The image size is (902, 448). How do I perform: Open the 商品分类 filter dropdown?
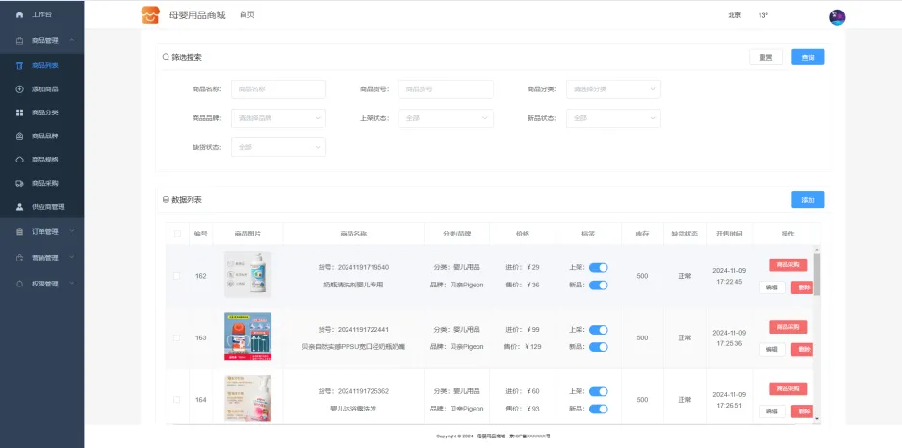click(613, 89)
